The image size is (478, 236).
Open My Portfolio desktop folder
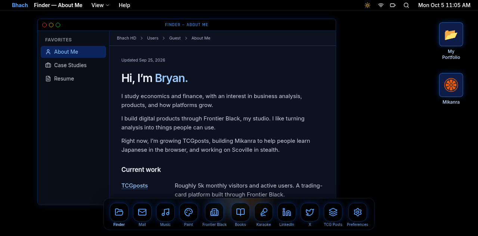tap(451, 34)
